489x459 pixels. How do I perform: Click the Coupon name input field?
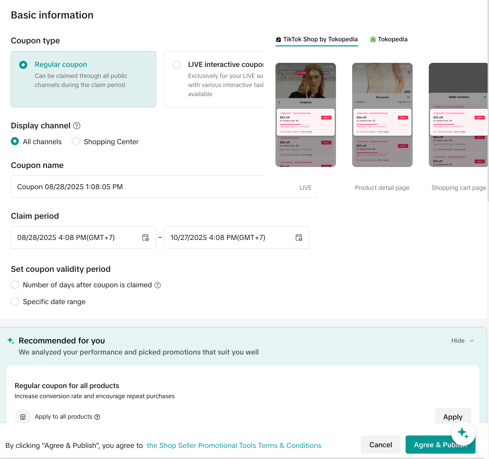click(x=164, y=186)
